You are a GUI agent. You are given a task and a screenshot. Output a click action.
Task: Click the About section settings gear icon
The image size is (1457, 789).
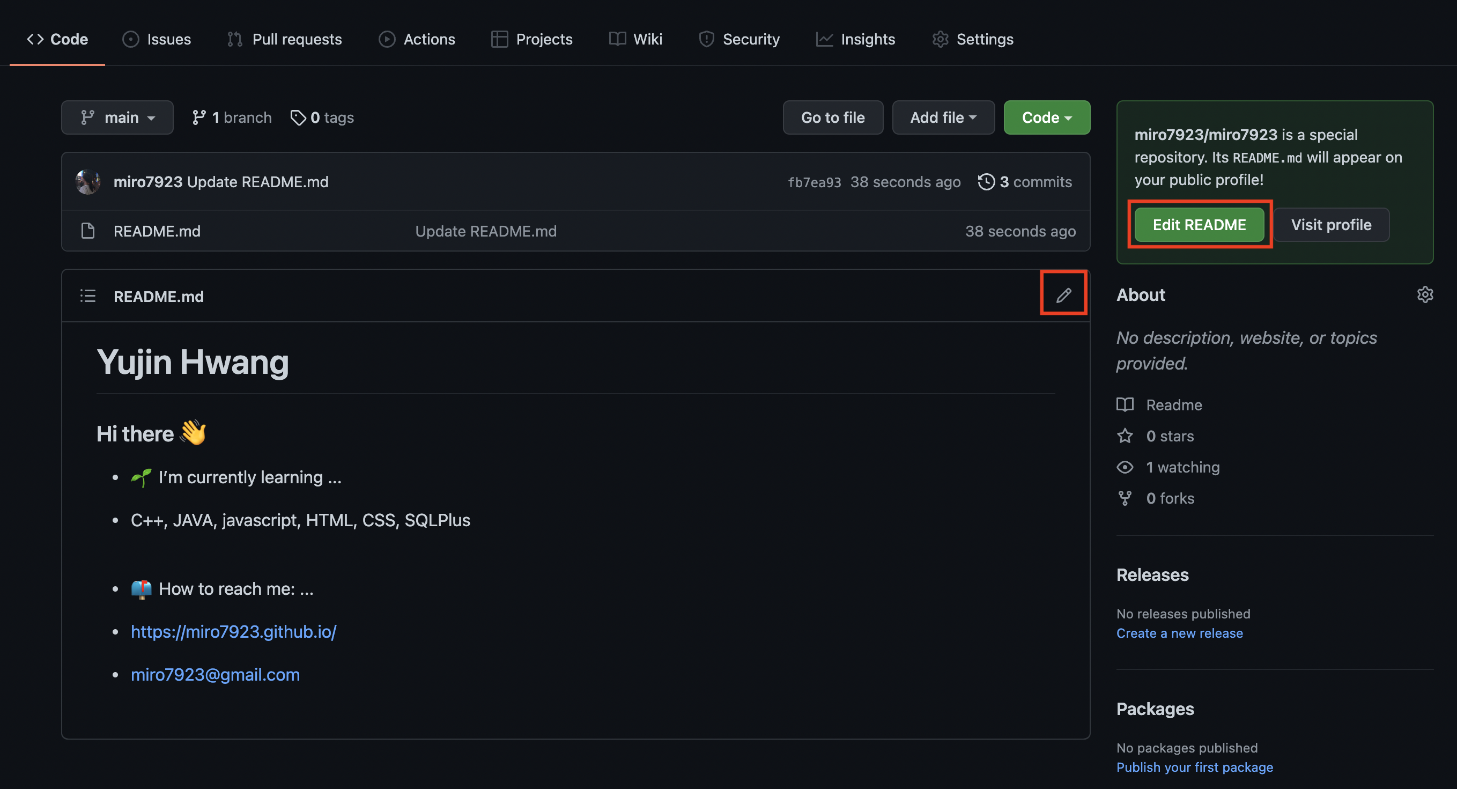(1425, 294)
